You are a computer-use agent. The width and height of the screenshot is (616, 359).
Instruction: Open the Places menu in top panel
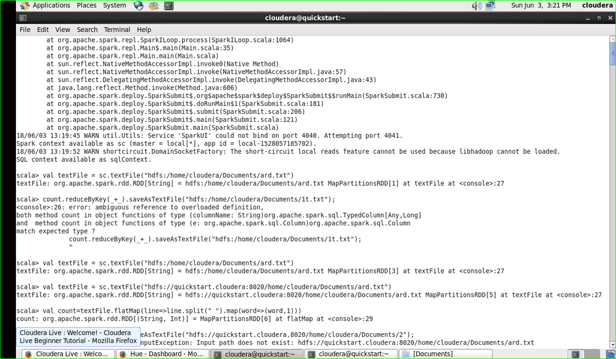pyautogui.click(x=86, y=6)
